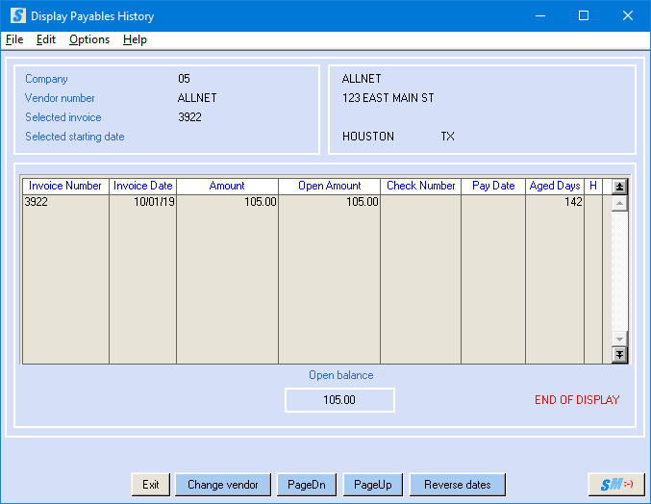Click the Change vendor button
651x504 pixels.
tap(223, 485)
